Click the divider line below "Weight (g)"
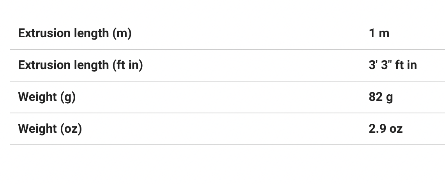445x184 pixels. tap(227, 113)
